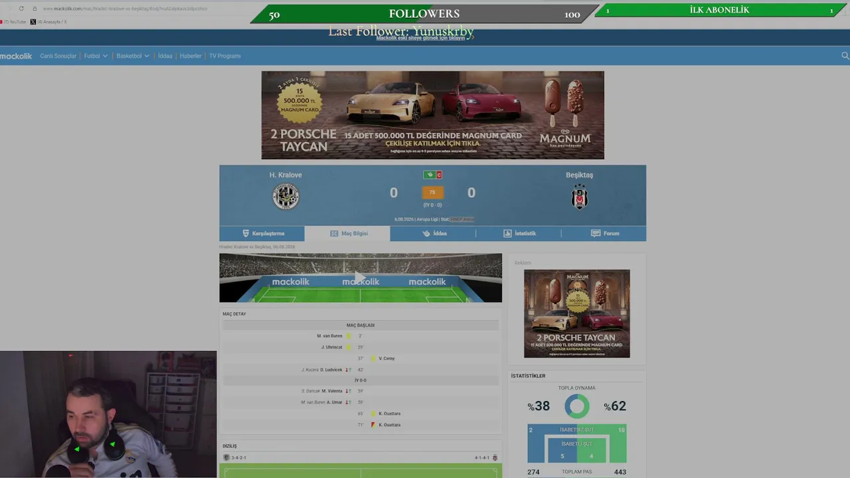The height and width of the screenshot is (478, 850).
Task: Expand the Futbol dropdown menu
Action: coord(96,56)
